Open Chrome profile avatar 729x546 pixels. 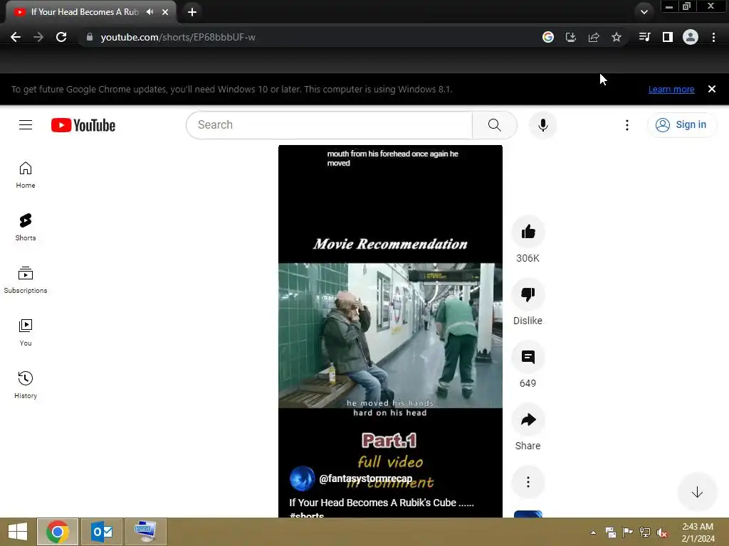[x=690, y=37]
